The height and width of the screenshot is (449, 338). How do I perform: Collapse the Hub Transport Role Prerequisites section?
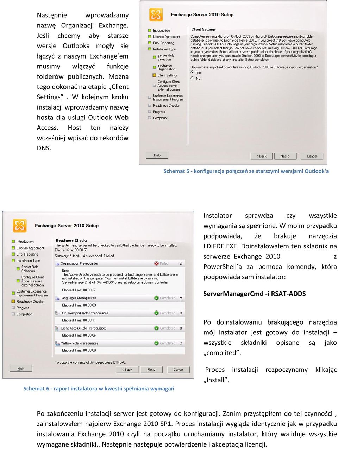click(x=181, y=313)
